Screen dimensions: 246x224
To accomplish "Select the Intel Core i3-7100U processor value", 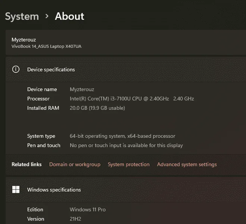I will pyautogui.click(x=132, y=99).
